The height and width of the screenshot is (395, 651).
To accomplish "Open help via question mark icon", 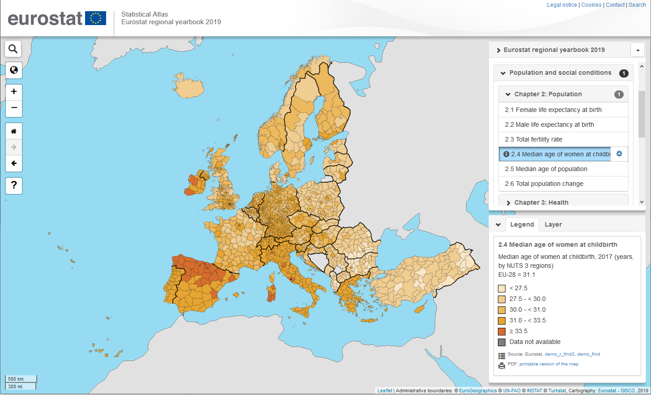I will [x=14, y=185].
